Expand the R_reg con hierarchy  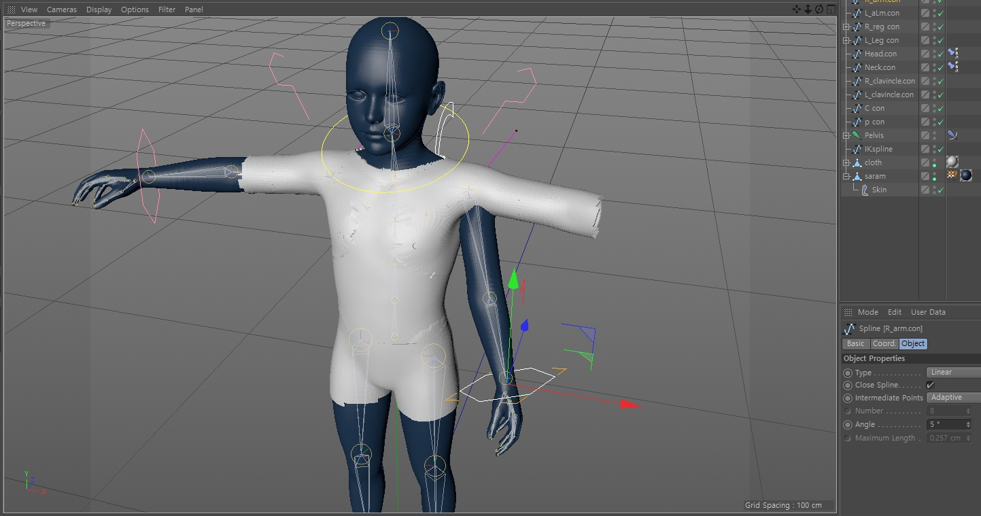click(846, 27)
